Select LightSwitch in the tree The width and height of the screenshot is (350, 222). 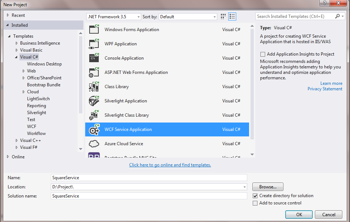[x=38, y=99]
